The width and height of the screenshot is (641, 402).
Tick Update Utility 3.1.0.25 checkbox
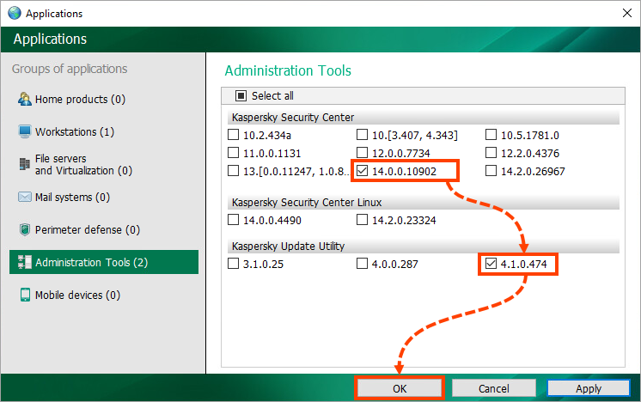pyautogui.click(x=233, y=264)
